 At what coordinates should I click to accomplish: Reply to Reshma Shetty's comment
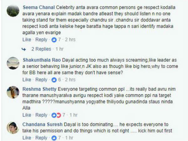click(x=41, y=115)
